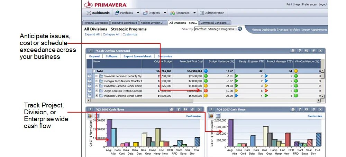Image resolution: width=346 pixels, height=157 pixels.
Task: Collapse the Q4 2007 Cash Flows portlet
Action: (212, 109)
